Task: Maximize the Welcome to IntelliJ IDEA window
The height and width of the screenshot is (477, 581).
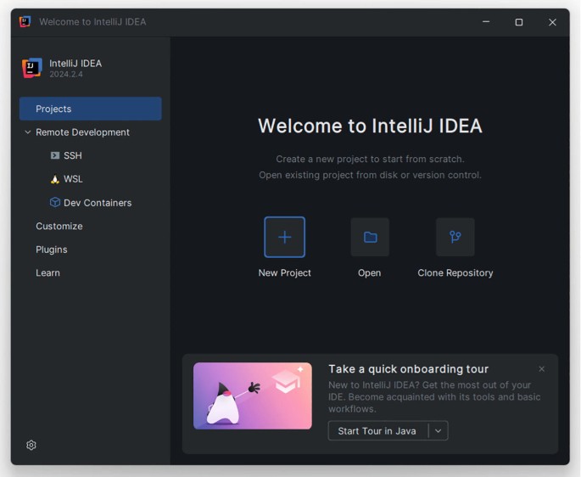Action: tap(519, 22)
